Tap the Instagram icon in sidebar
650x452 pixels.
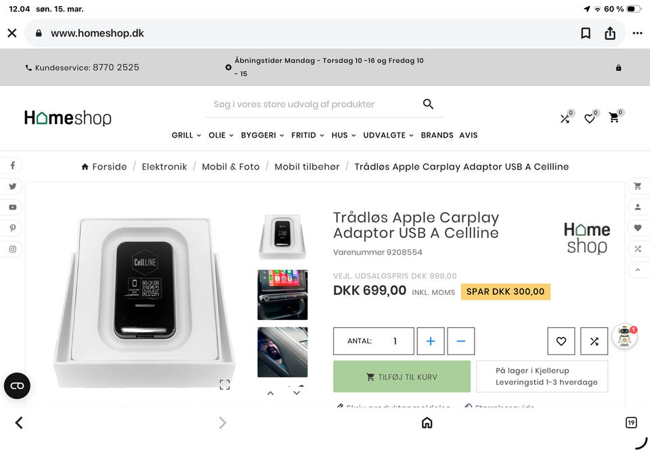pyautogui.click(x=12, y=249)
